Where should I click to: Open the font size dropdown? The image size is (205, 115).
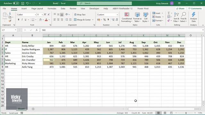tap(42, 15)
